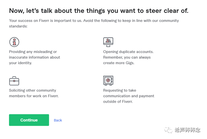Click the "your identity." text line

pos(20,63)
